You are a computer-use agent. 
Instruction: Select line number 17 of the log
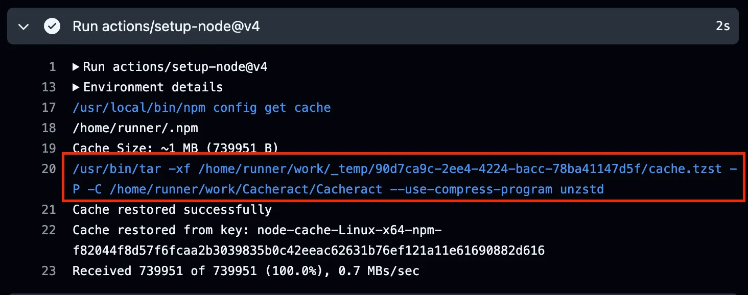click(x=49, y=108)
